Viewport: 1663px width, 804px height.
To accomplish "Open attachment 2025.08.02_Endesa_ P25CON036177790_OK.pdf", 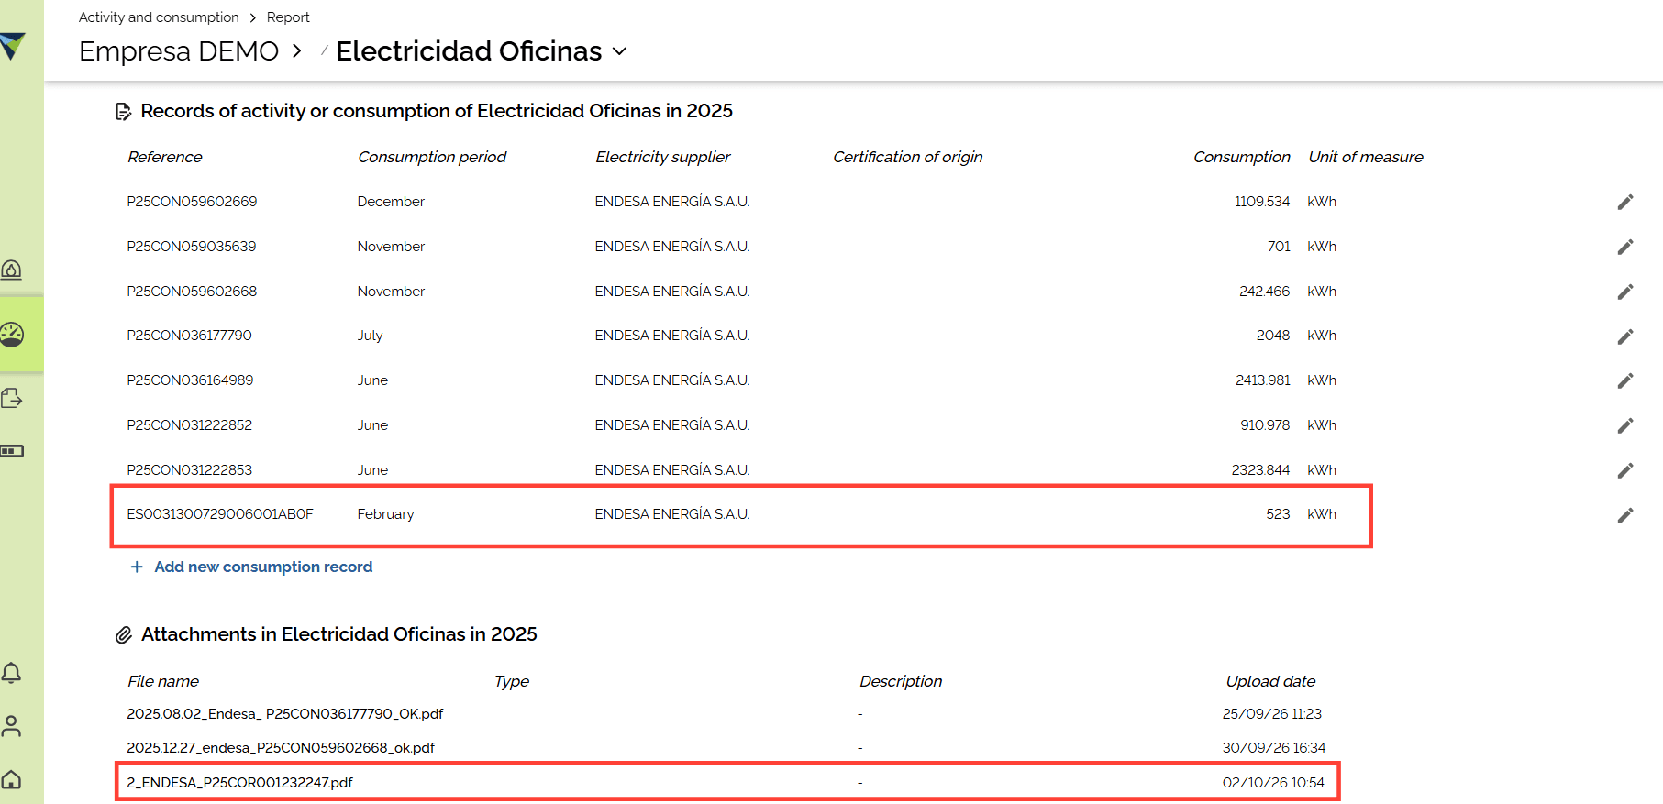I will 285,714.
